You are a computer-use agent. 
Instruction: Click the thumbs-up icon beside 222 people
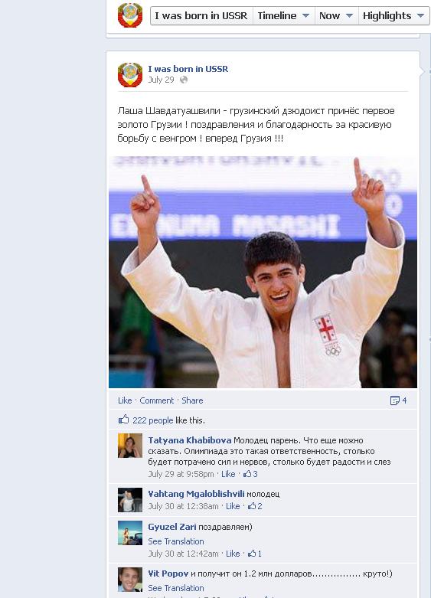point(123,420)
